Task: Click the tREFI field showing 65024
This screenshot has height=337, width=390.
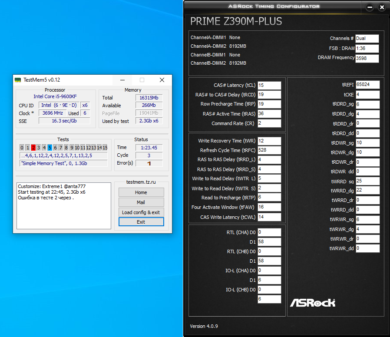Action: click(367, 85)
